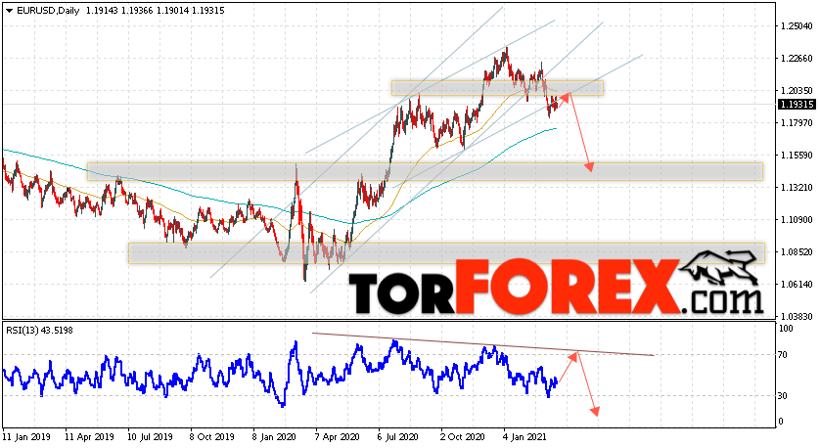Click the EURUSD,Daily chart title

pyautogui.click(x=48, y=11)
